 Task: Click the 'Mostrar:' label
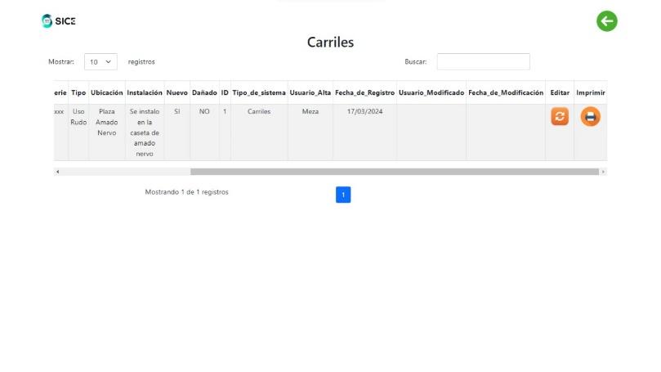pos(61,61)
